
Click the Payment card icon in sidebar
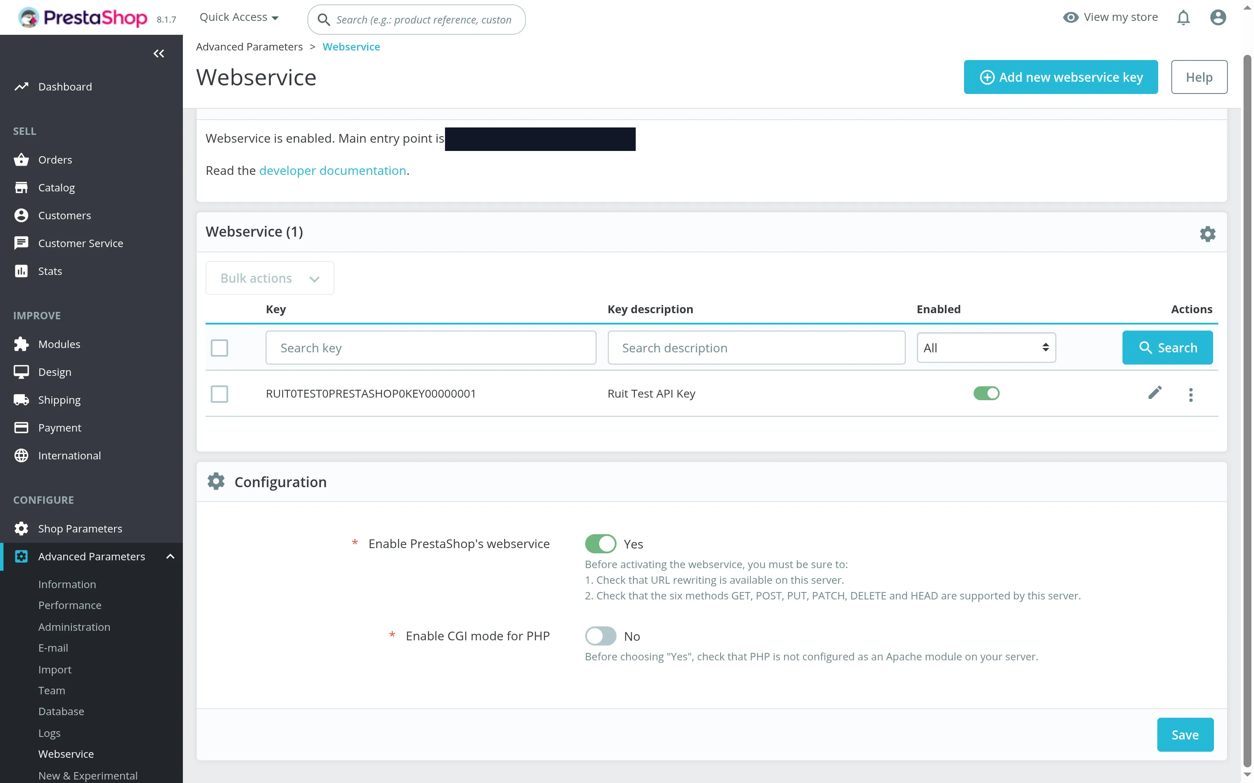coord(21,427)
